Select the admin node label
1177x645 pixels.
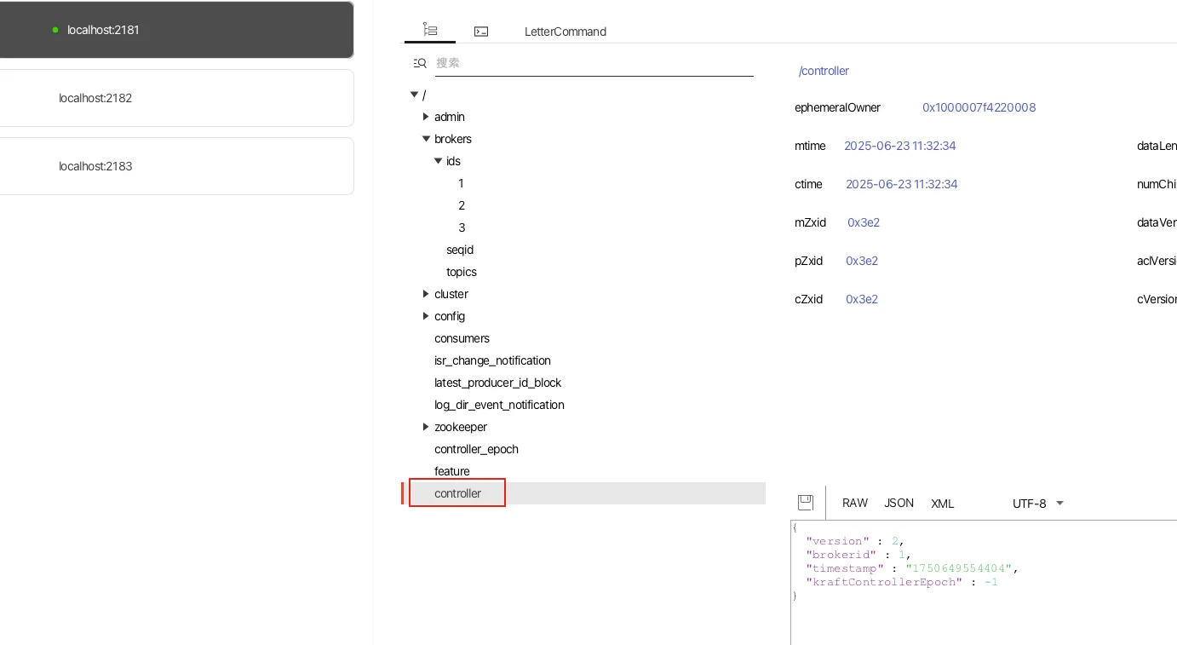pyautogui.click(x=449, y=117)
